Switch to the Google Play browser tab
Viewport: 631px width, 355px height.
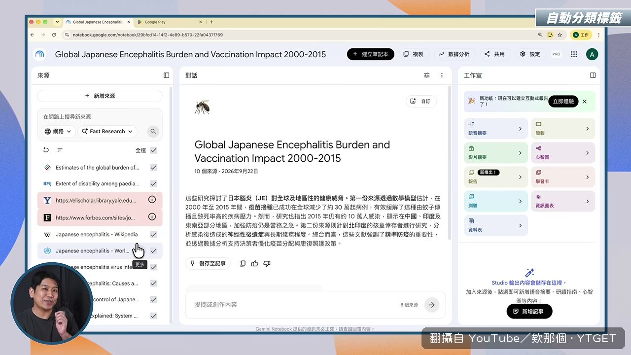click(170, 22)
